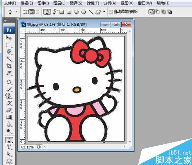
Task: Select the Move tool
Action: [x=9, y=38]
